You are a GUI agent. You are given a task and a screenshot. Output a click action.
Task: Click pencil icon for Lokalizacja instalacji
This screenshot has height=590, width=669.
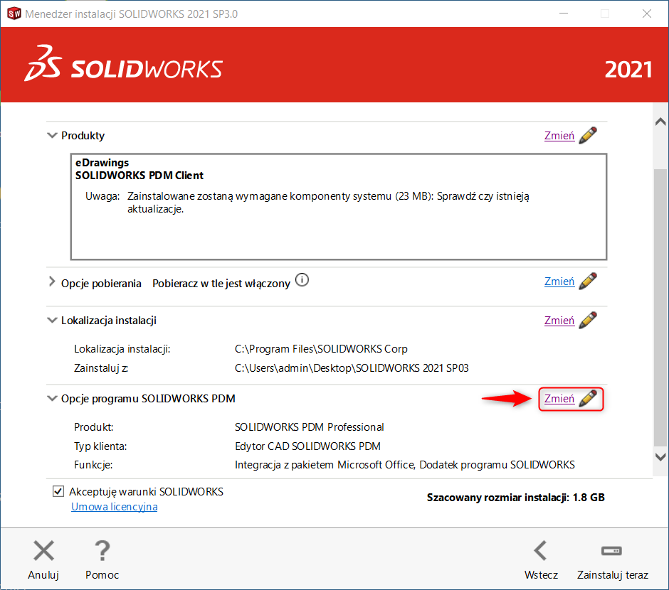[587, 321]
